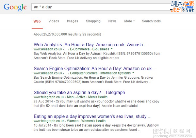The height and width of the screenshot is (138, 196).
Task: Open the Shopping tab
Action: point(93,21)
